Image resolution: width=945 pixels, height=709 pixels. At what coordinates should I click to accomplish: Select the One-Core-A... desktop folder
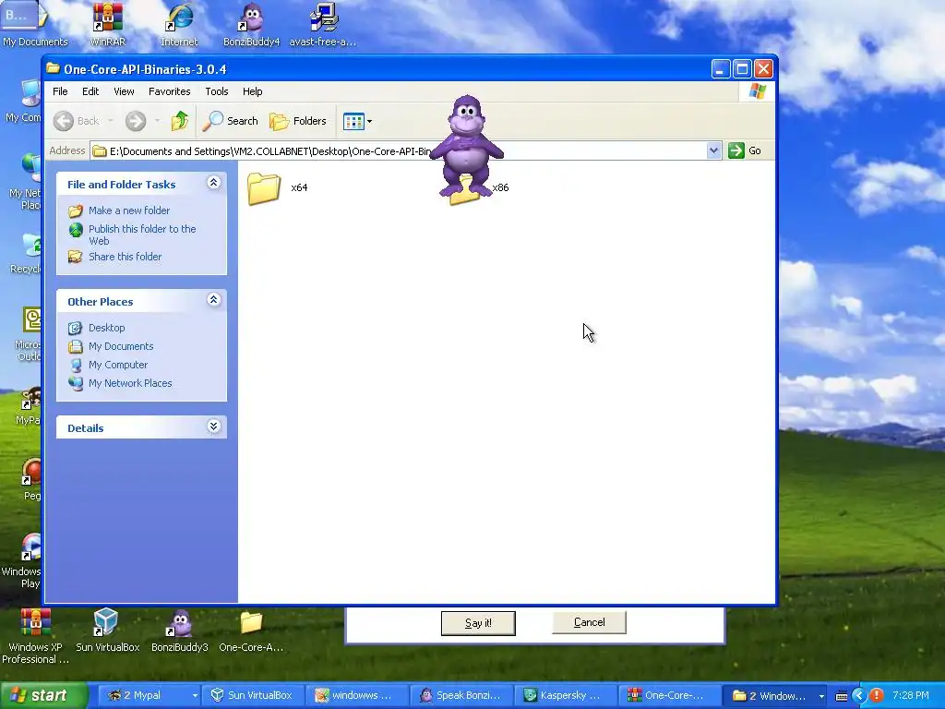point(251,630)
